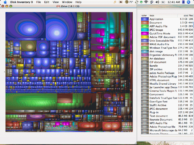Click the film frame menu bar icon
This screenshot has width=194, height=145.
tap(121, 2)
